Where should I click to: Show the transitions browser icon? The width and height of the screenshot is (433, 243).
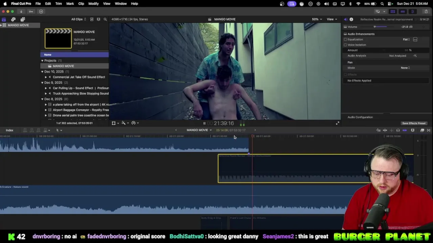429,130
